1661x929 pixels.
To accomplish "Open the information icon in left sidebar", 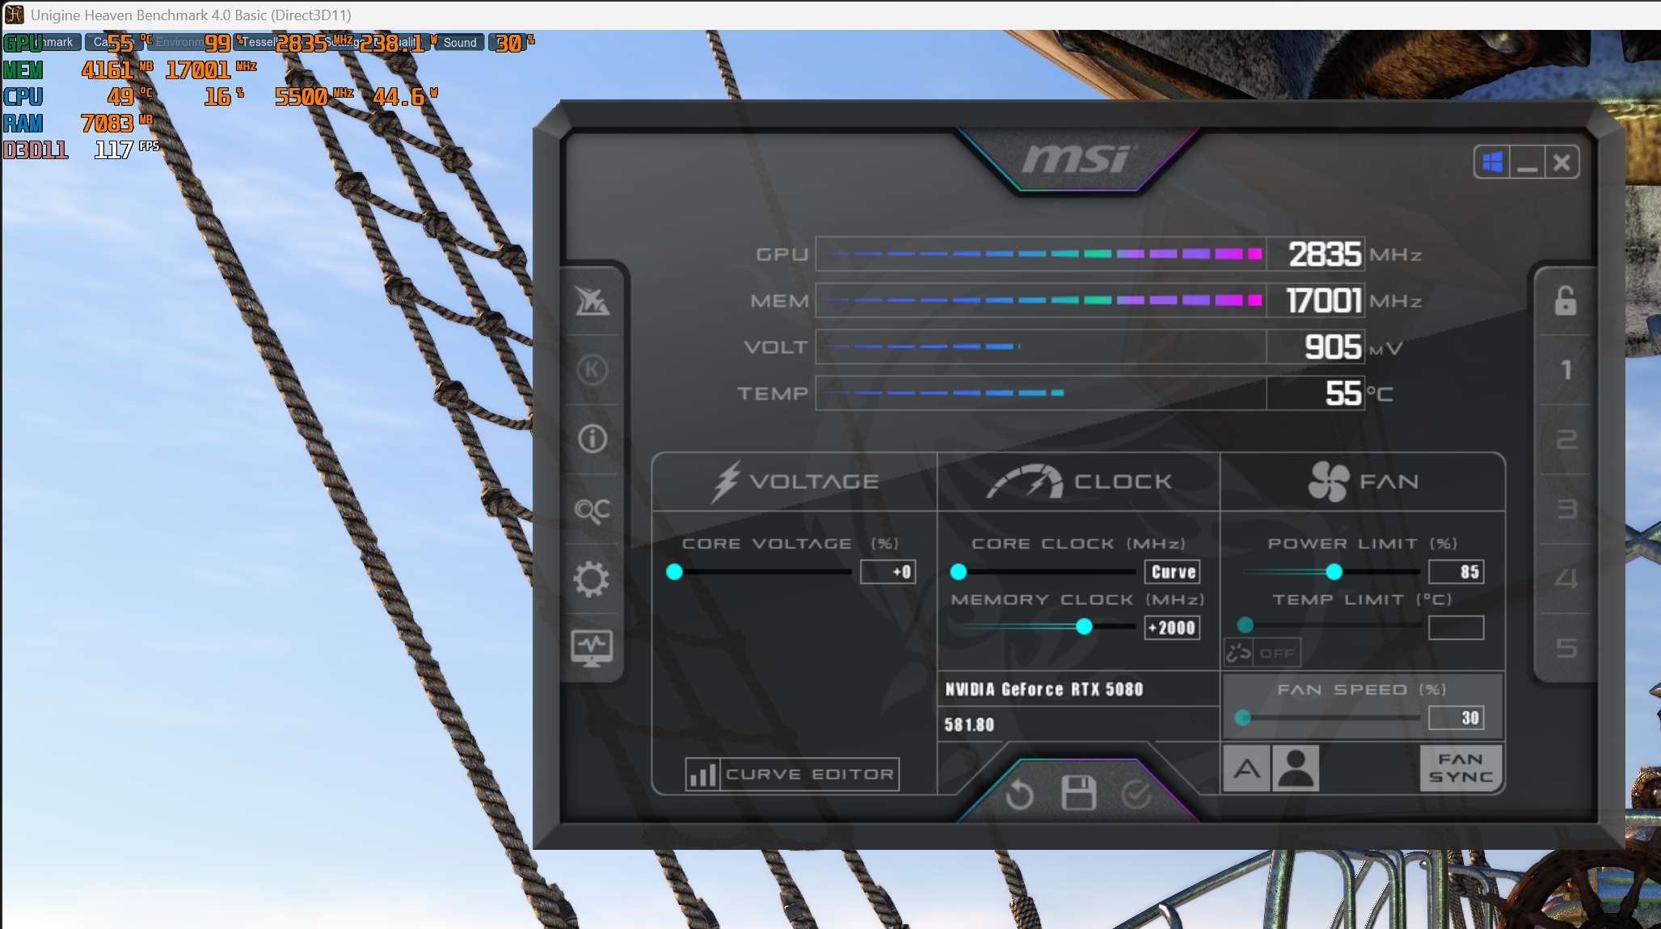I will click(x=592, y=439).
